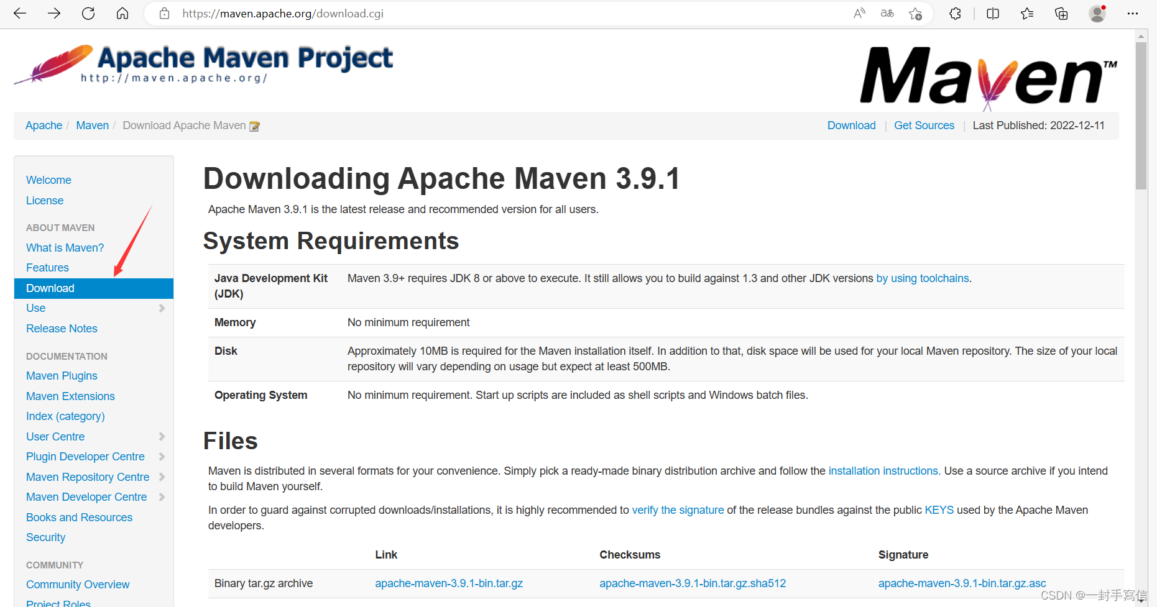Activate the read aloud icon
Image resolution: width=1157 pixels, height=607 pixels.
pos(860,14)
